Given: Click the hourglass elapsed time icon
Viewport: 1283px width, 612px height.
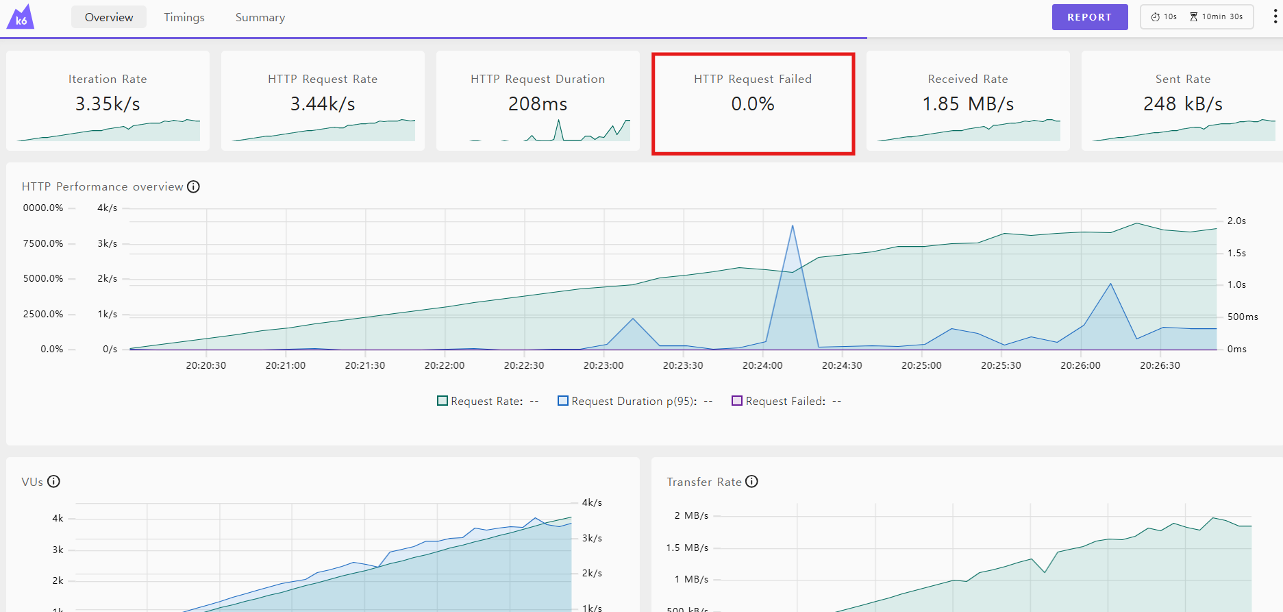Looking at the screenshot, I should click(x=1193, y=16).
